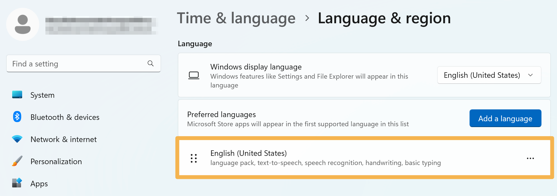Grab the drag handle for English
Screen dimensions: 557x196
pos(194,158)
